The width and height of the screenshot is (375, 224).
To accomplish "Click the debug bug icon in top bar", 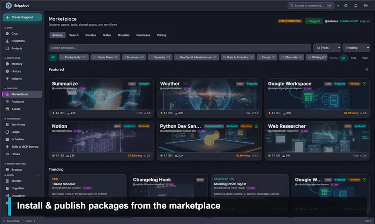I will click(x=346, y=6).
